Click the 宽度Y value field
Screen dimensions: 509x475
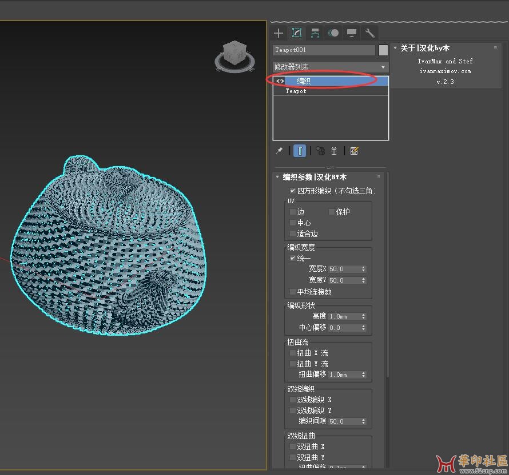(344, 280)
